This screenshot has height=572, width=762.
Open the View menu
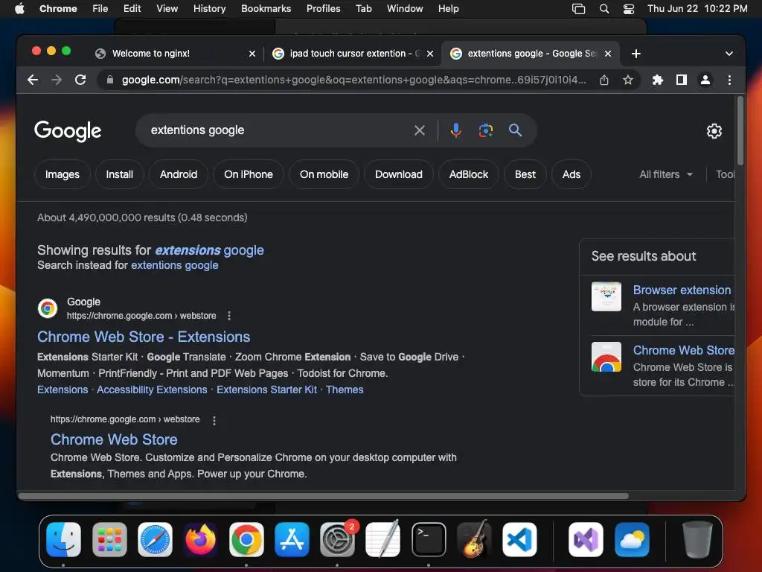[167, 9]
